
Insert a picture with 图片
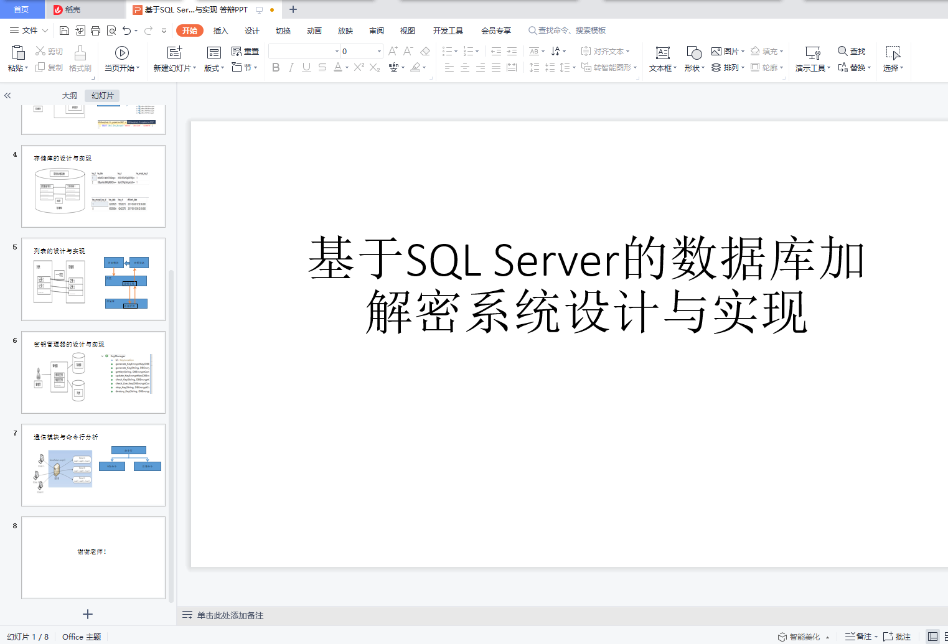coord(728,51)
